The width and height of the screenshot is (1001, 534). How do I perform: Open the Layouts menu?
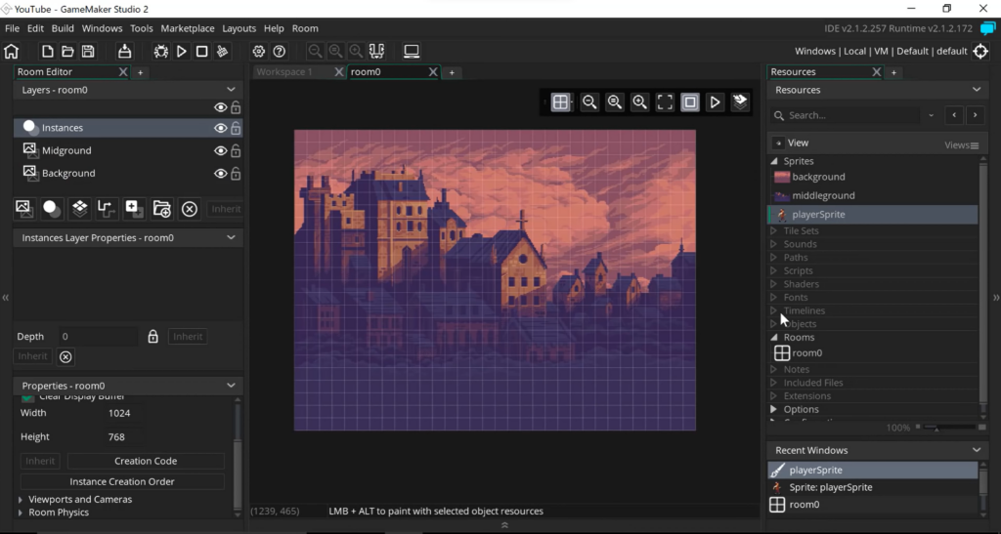click(x=239, y=28)
